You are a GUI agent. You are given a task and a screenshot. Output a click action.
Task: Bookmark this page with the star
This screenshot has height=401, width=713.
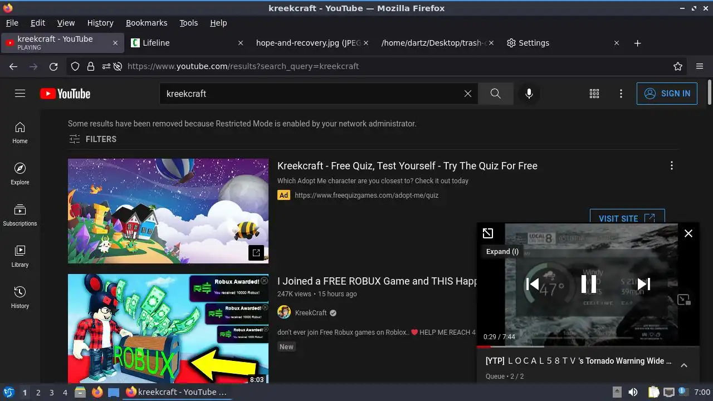pyautogui.click(x=678, y=66)
